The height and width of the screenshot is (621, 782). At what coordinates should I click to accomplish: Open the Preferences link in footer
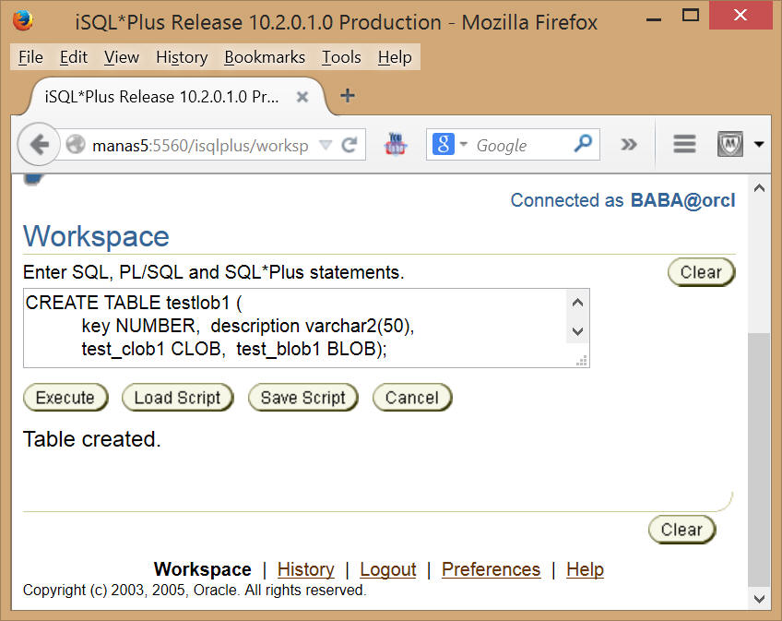[491, 569]
